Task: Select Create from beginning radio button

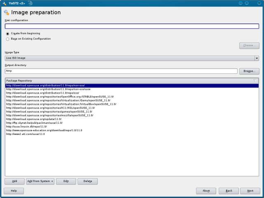Action: pos(7,34)
